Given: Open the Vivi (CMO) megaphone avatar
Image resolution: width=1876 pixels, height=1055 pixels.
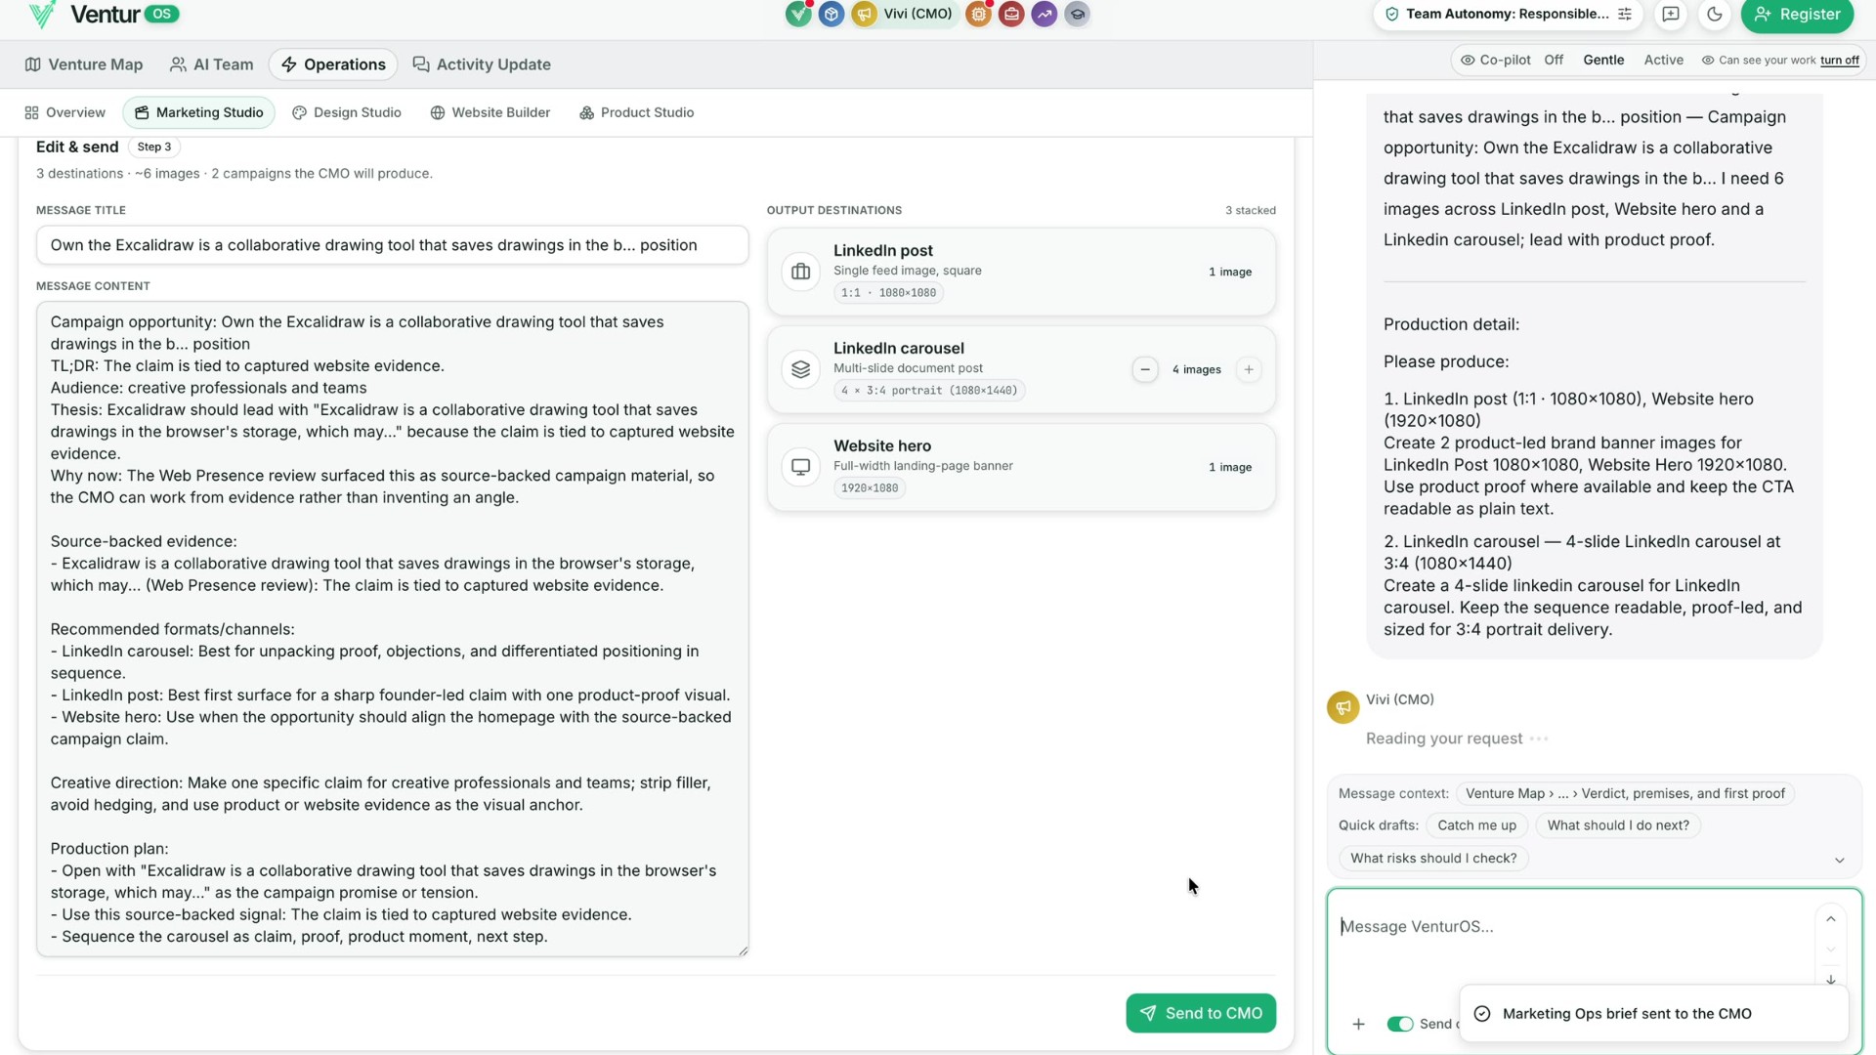Looking at the screenshot, I should click(x=864, y=14).
